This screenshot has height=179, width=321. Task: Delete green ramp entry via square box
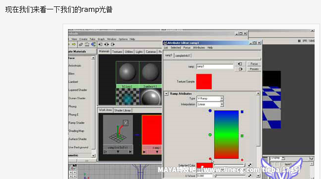242,136
